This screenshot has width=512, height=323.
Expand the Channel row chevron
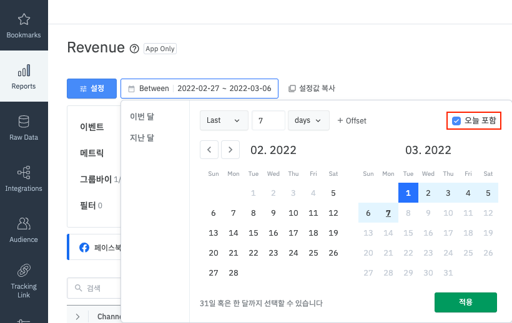(77, 317)
